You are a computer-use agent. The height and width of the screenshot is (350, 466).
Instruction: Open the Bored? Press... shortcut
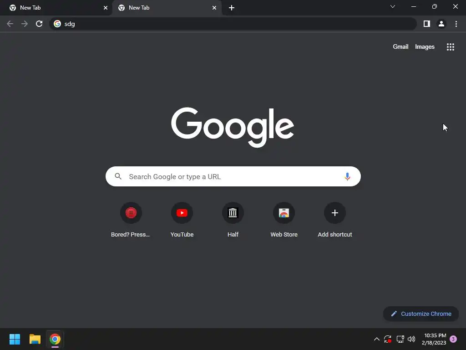tap(131, 220)
